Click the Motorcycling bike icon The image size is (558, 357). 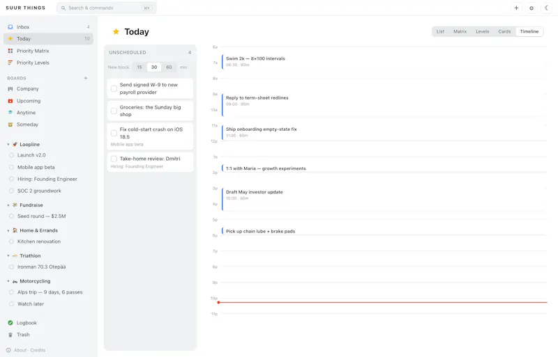(15, 281)
